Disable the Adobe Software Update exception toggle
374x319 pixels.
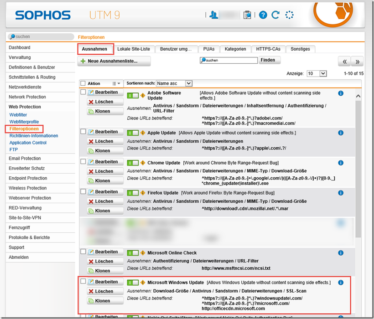[x=133, y=96]
